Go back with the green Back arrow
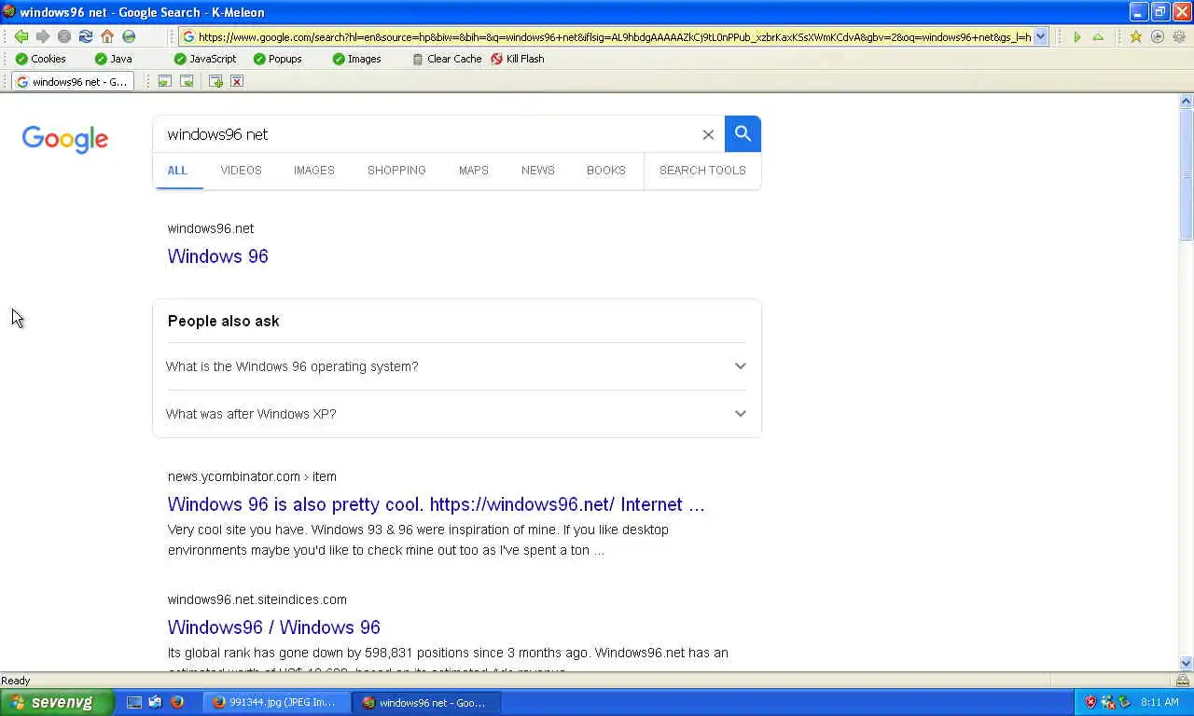The image size is (1194, 716). tap(21, 36)
